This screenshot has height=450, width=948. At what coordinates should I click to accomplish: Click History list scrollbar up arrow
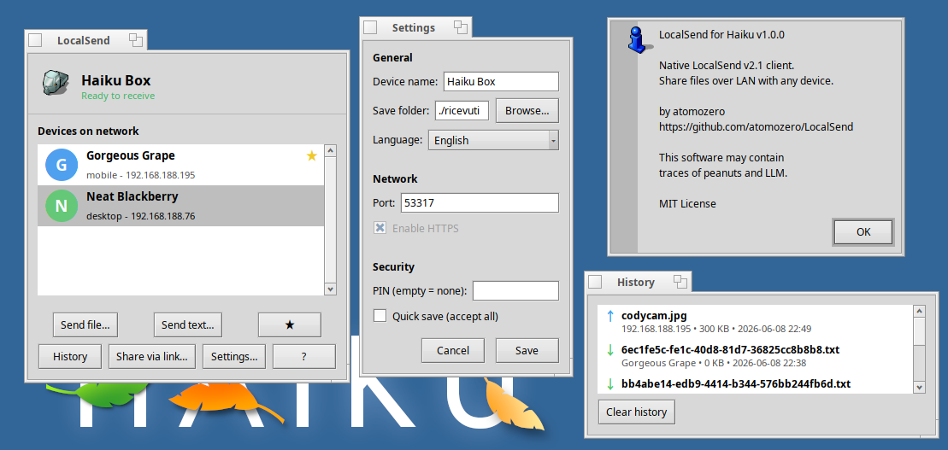pos(920,312)
